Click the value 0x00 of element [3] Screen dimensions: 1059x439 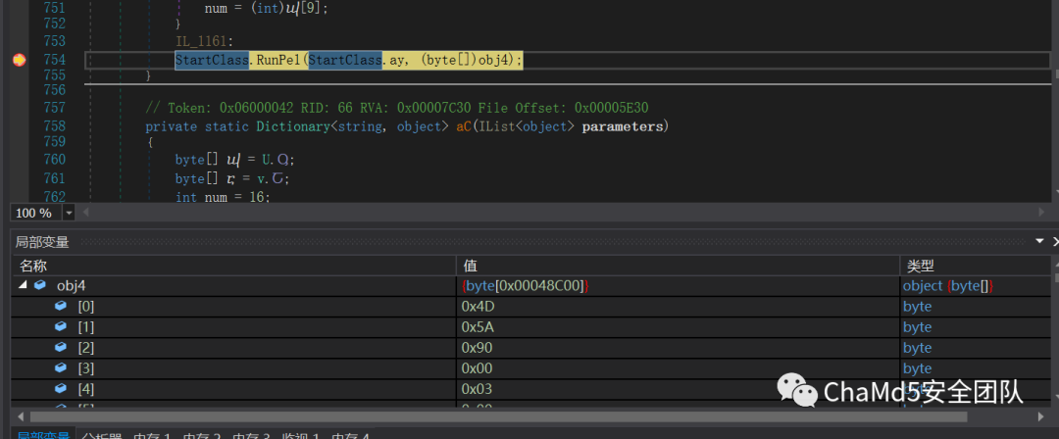(x=477, y=368)
